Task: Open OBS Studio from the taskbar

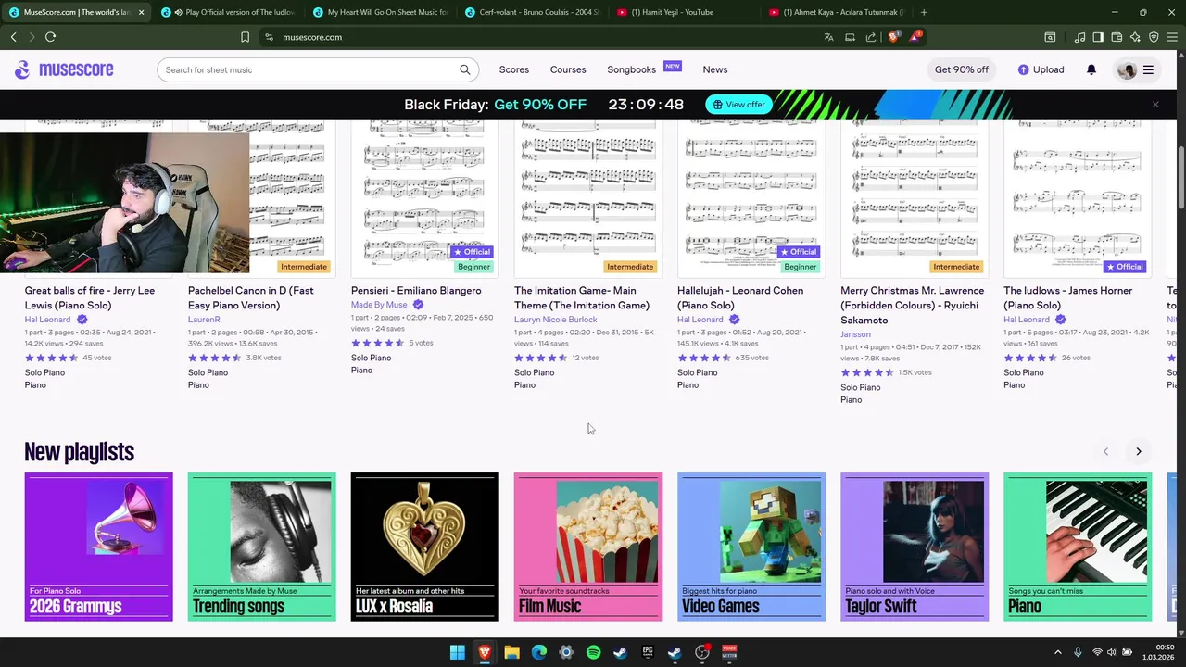Action: tap(702, 652)
